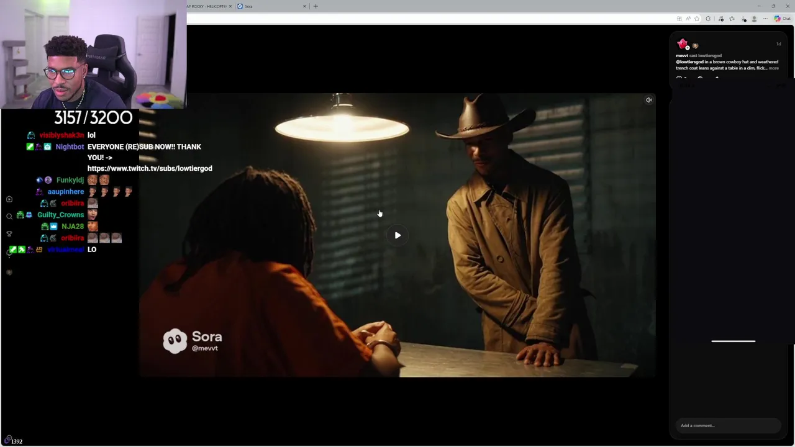This screenshot has height=447, width=795.
Task: Click Guilty_Crowns username in chat
Action: tap(60, 215)
